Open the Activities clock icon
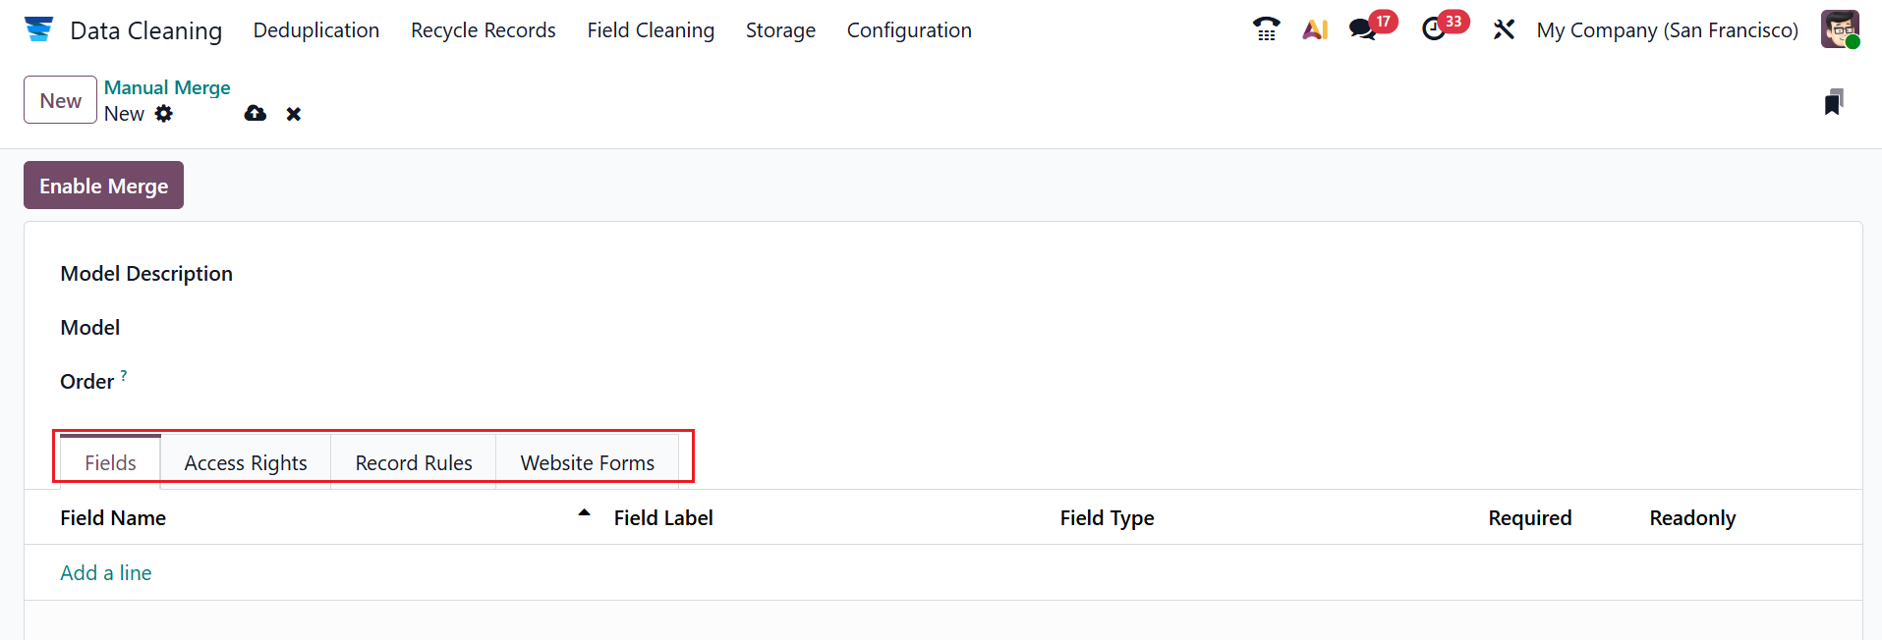The width and height of the screenshot is (1882, 640). (x=1434, y=29)
